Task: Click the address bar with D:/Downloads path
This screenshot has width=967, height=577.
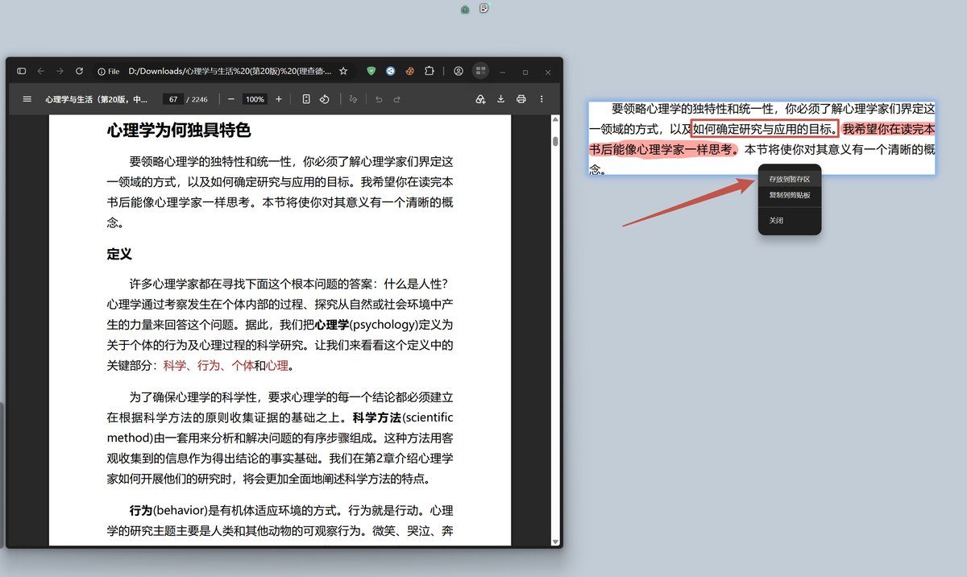Action: coord(229,71)
